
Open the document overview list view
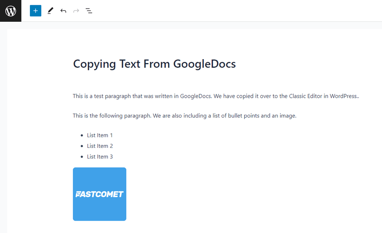click(89, 11)
